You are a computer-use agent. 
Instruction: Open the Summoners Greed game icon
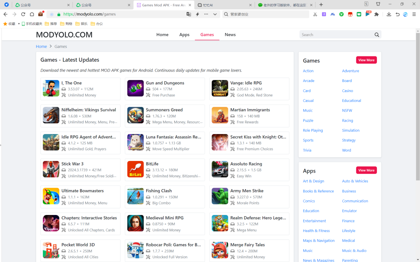point(135,115)
